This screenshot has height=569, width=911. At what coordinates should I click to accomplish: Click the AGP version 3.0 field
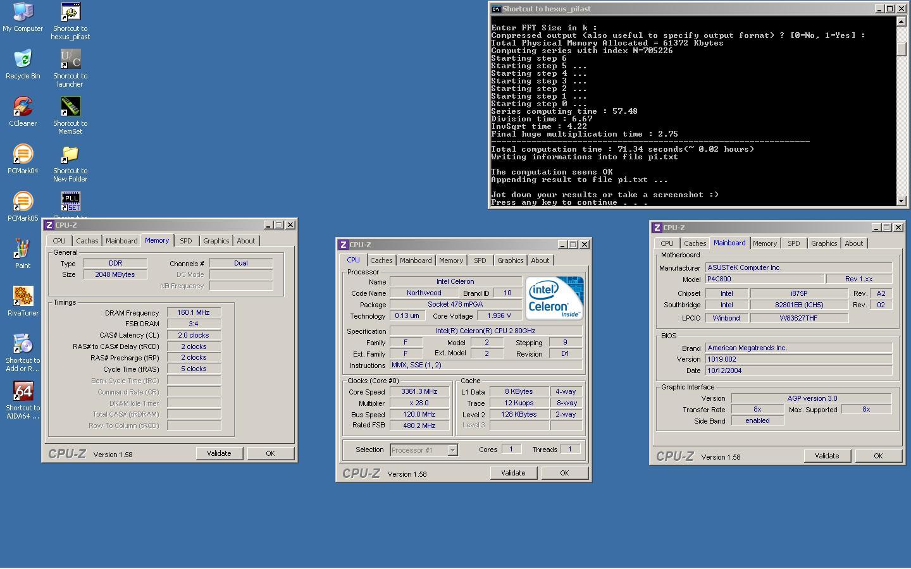pyautogui.click(x=812, y=399)
